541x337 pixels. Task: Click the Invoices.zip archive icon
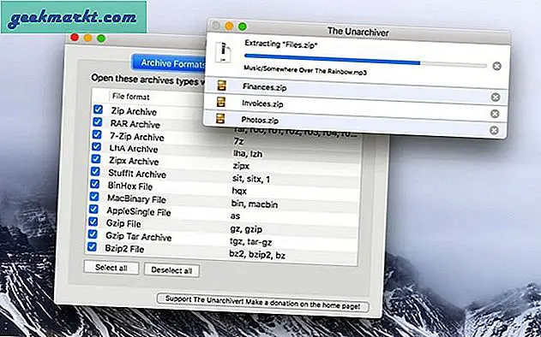(221, 102)
